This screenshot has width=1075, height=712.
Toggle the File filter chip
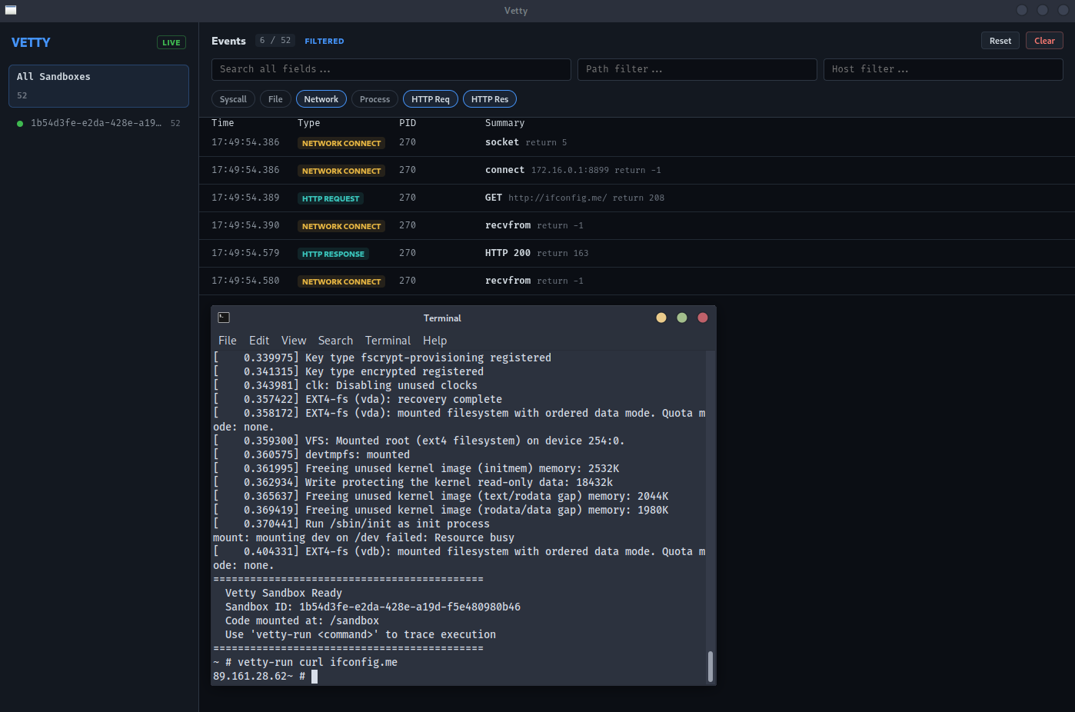(275, 99)
